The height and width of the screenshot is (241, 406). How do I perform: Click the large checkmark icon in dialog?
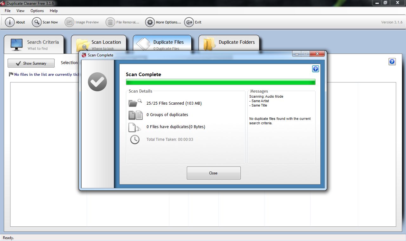click(97, 82)
